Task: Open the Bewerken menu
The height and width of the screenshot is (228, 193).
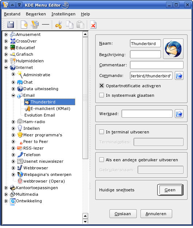Action: 36,14
